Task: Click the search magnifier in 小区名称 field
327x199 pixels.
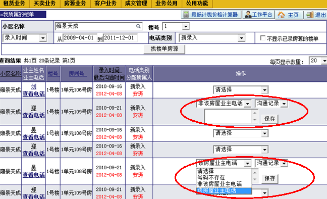Action: click(138, 26)
